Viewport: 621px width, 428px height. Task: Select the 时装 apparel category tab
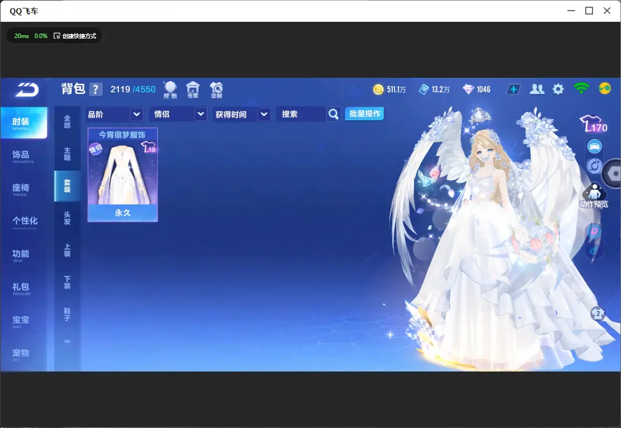[23, 123]
